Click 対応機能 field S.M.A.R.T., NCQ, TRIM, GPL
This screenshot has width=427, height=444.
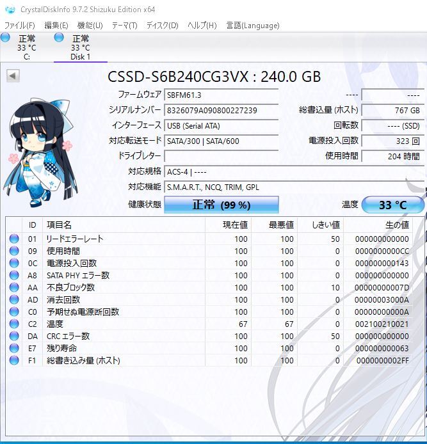click(x=294, y=187)
